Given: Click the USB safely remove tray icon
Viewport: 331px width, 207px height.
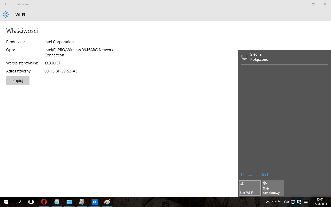Looking at the screenshot, I should click(274, 202).
